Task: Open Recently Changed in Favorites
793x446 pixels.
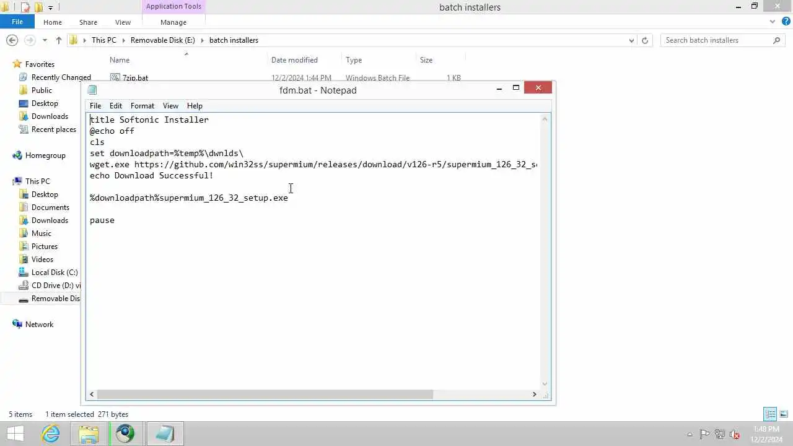Action: tap(61, 77)
